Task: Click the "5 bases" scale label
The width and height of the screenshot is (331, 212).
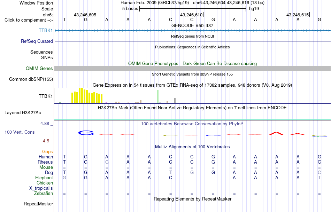Action: (130, 9)
